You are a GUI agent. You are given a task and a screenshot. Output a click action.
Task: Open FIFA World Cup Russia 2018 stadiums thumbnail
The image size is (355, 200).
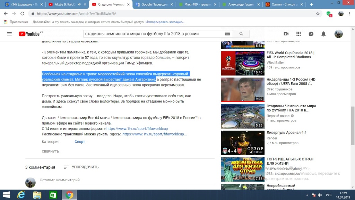242,63
